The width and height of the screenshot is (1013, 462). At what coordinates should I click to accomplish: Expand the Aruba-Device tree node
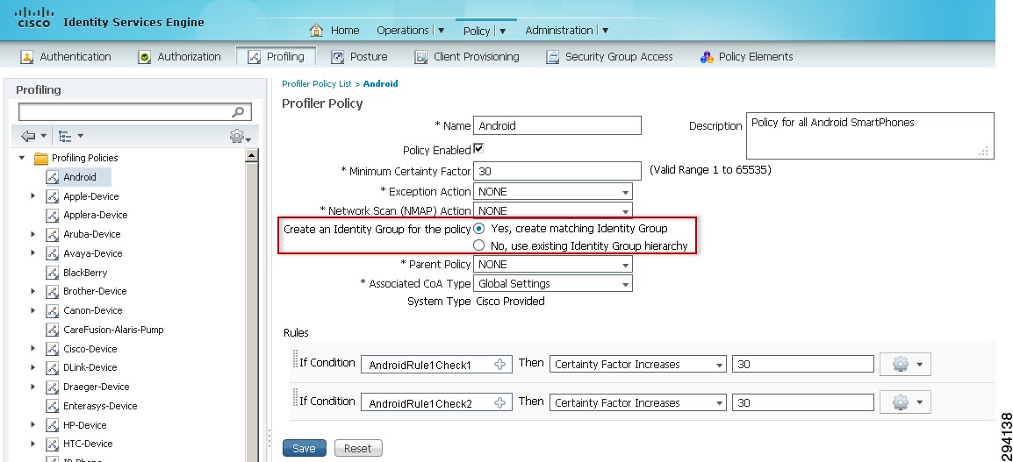33,233
